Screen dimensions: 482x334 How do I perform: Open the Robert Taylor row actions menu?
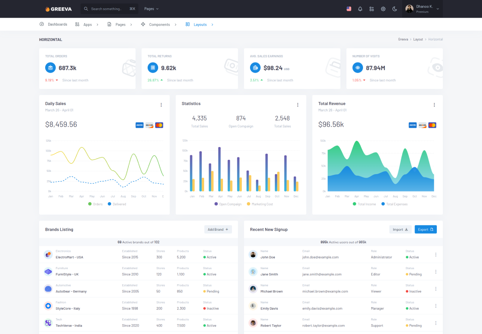point(436,323)
